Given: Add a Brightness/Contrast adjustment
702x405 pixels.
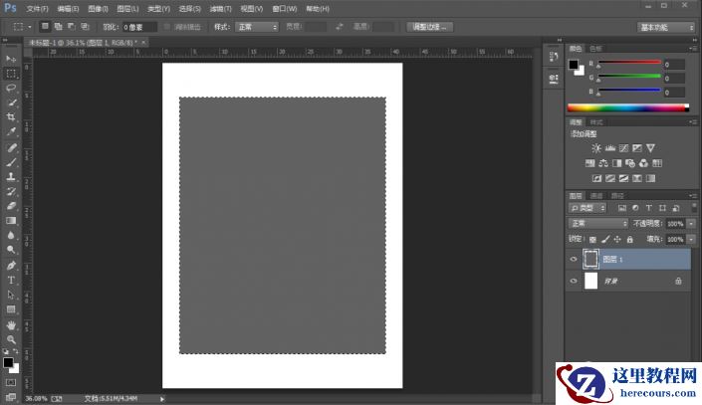Looking at the screenshot, I should [596, 148].
